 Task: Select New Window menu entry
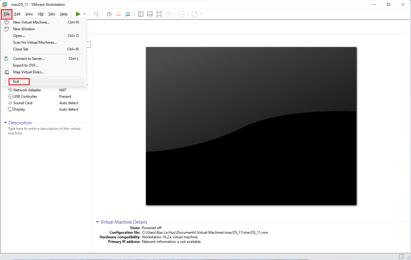44,29
